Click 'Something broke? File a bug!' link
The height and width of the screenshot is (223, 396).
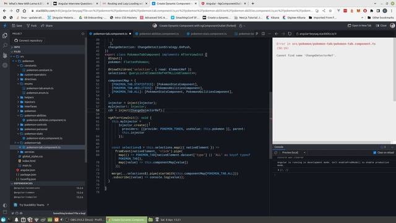[69, 213]
